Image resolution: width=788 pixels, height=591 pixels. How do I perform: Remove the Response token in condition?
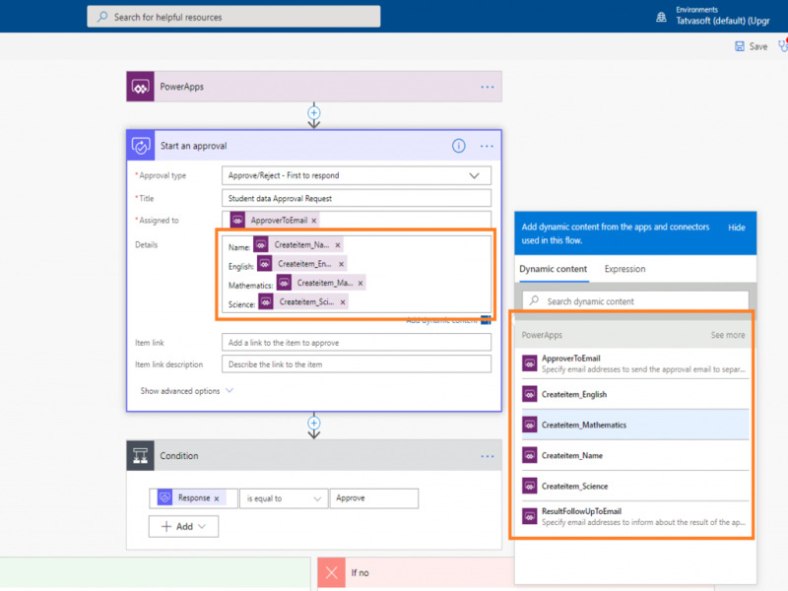coord(217,498)
